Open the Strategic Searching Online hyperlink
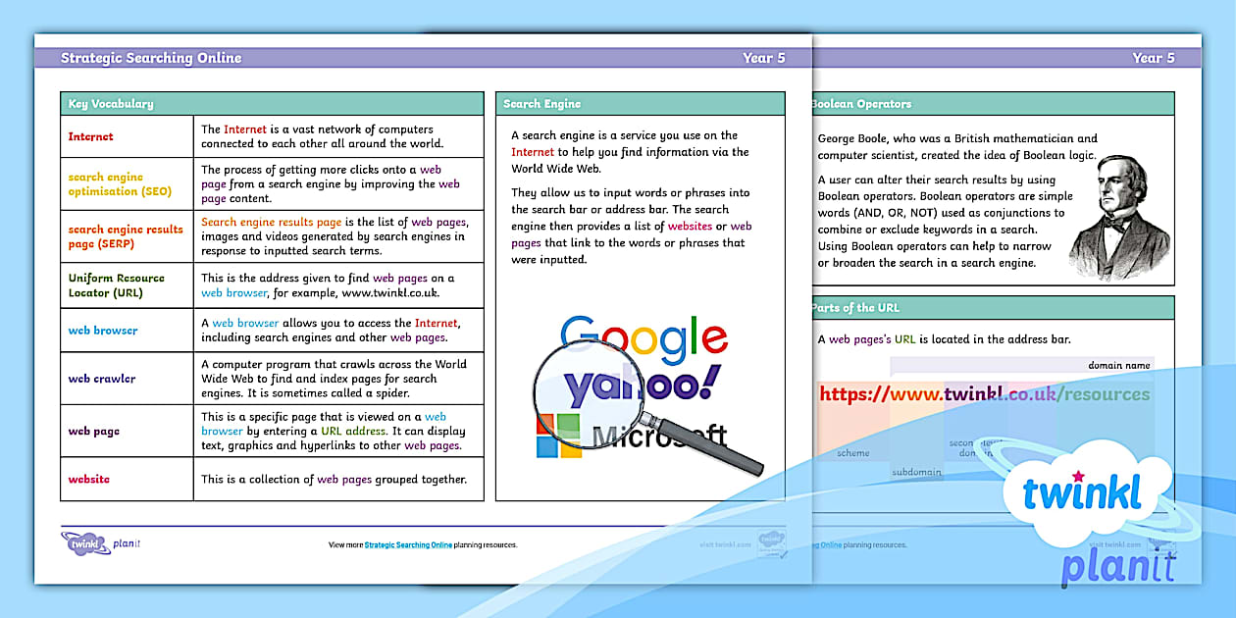 407,543
